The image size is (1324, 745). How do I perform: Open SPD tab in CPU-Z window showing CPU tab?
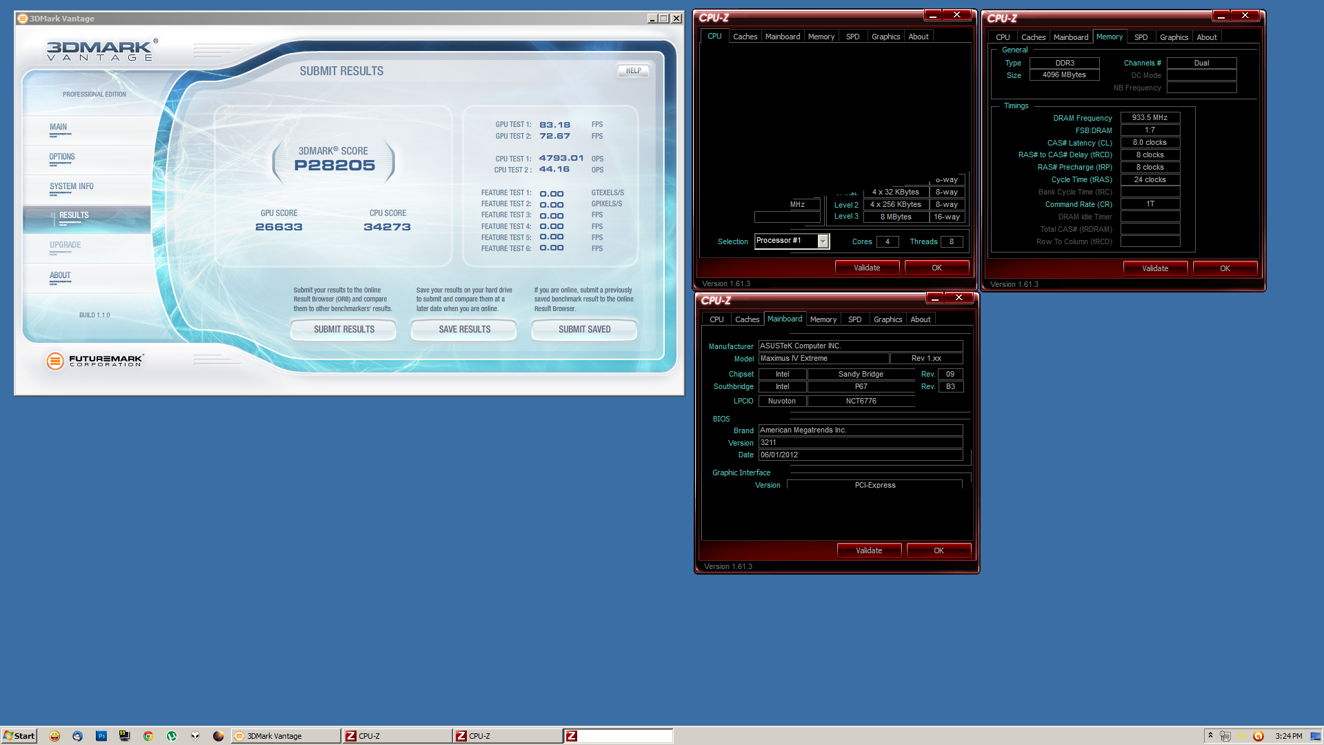pyautogui.click(x=852, y=37)
